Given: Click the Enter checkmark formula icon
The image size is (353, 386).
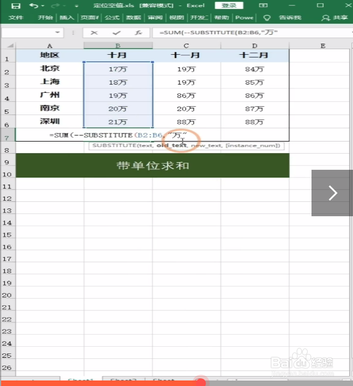Looking at the screenshot, I should (x=116, y=33).
